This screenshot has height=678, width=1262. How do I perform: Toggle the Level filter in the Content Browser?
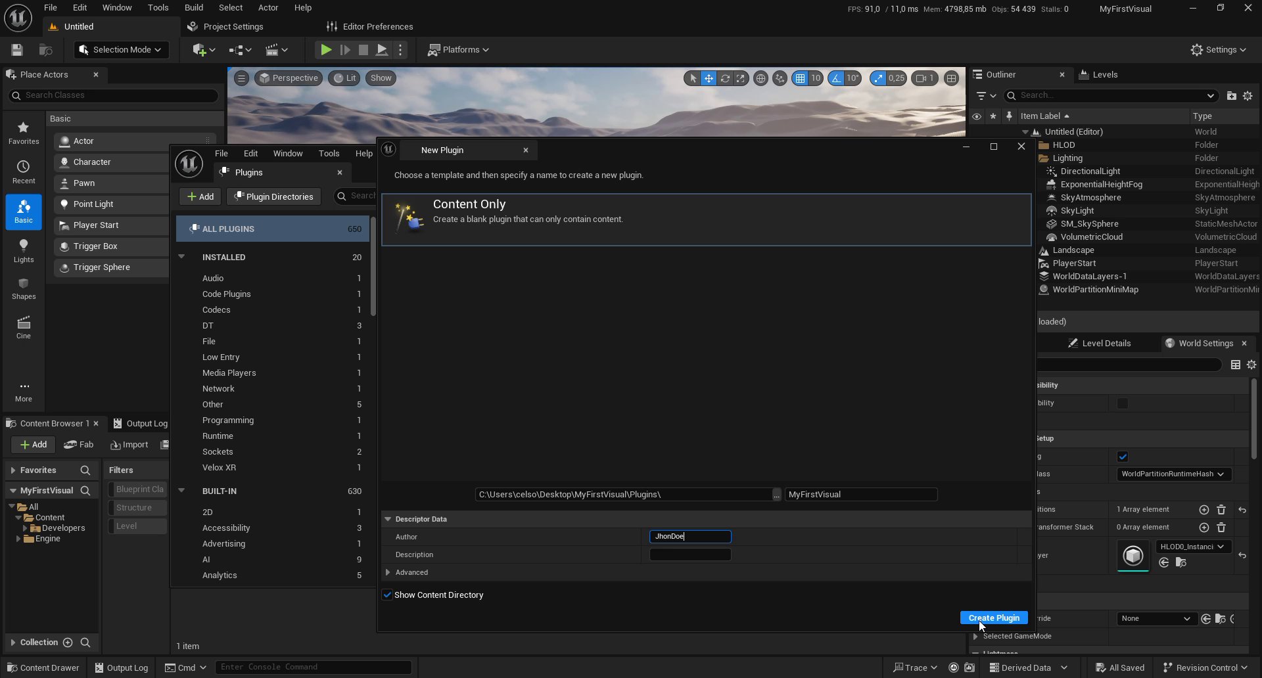(x=137, y=526)
